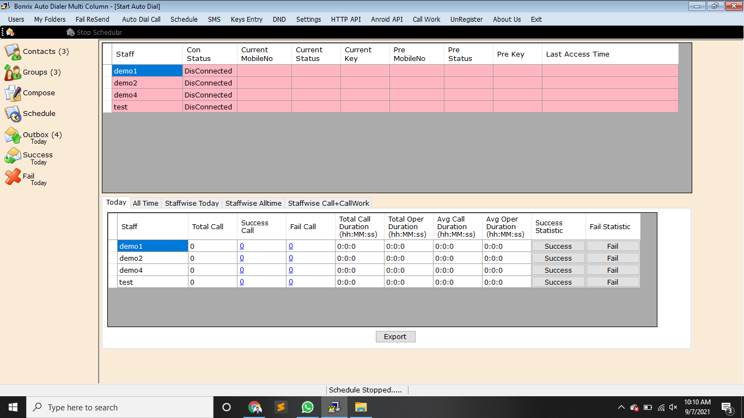Open the HTTP API menu
The height and width of the screenshot is (418, 744).
point(346,19)
